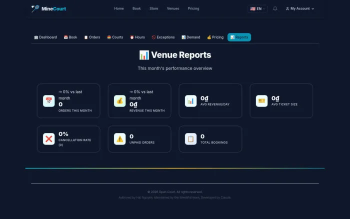The height and width of the screenshot is (219, 350).
Task: Open the EN language dropdown
Action: coord(257,8)
